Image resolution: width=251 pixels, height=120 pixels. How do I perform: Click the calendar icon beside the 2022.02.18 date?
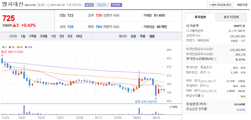coord(48,5)
